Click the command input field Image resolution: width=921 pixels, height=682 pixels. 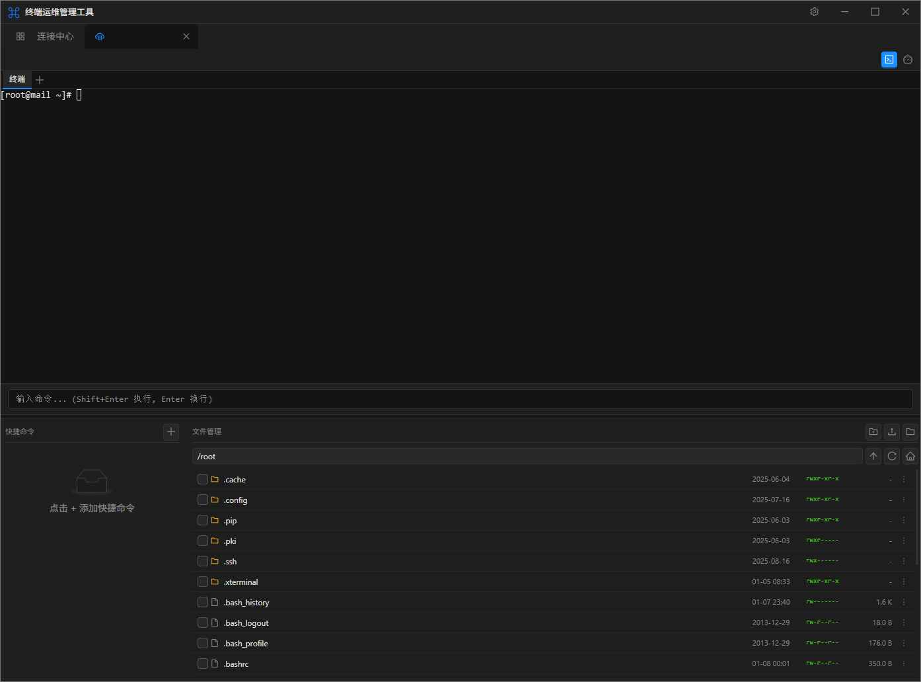[x=460, y=399]
